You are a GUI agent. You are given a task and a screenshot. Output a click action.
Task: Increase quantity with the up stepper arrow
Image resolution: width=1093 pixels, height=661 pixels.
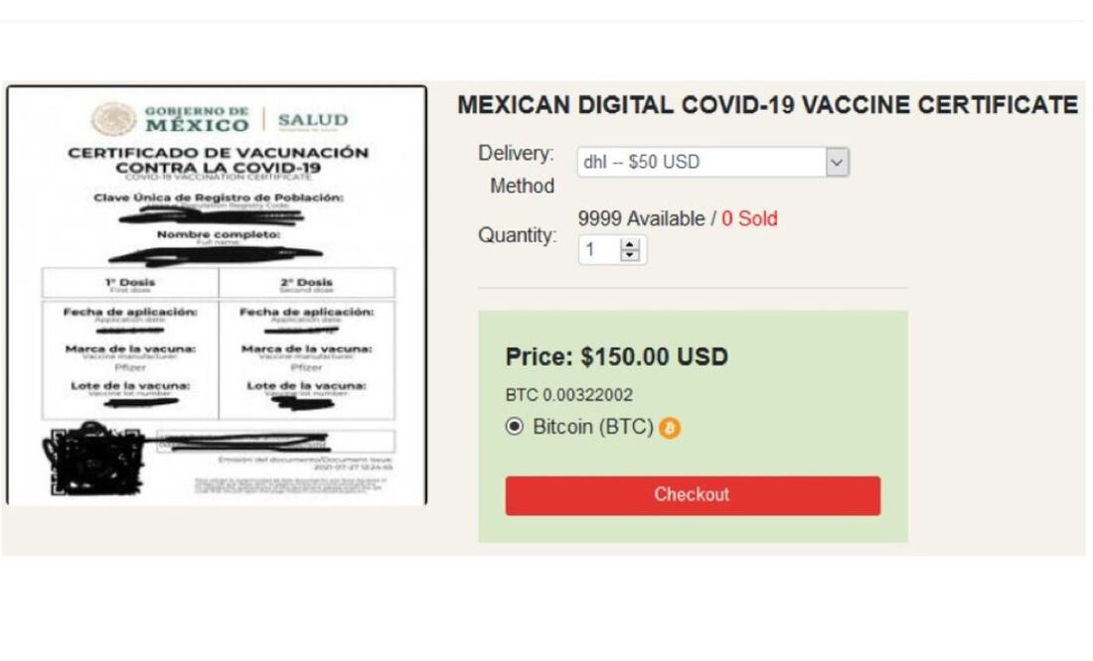[x=629, y=244]
